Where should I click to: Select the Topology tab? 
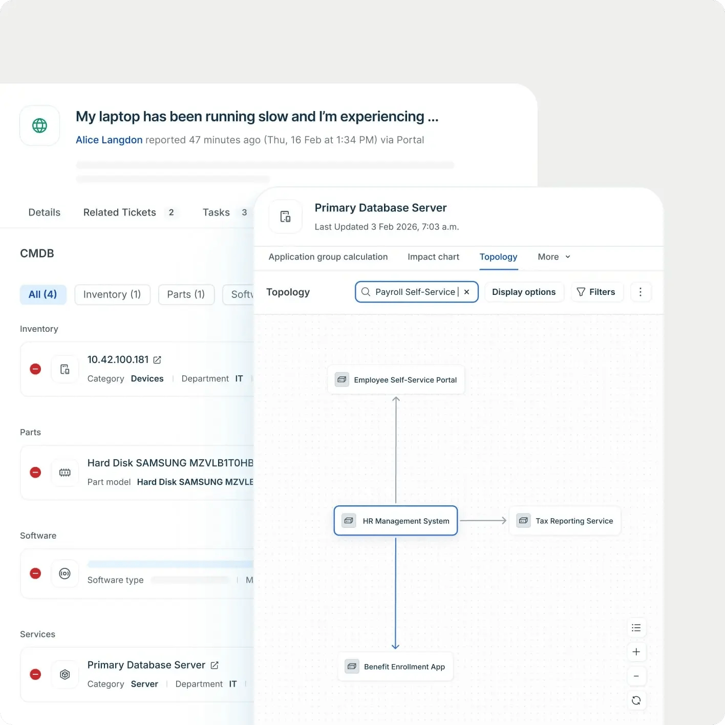pyautogui.click(x=498, y=257)
